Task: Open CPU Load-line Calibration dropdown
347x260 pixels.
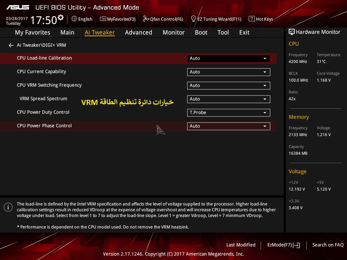Action: click(229, 58)
